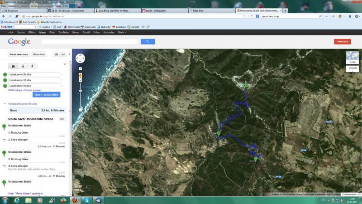Open the Verkehr layer dropdown
The height and width of the screenshot is (204, 362).
point(352,68)
